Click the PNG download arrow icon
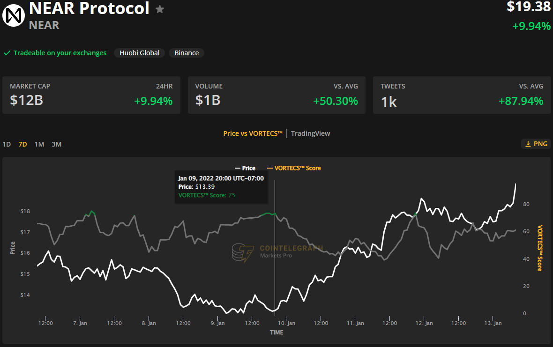This screenshot has width=553, height=347. (528, 144)
